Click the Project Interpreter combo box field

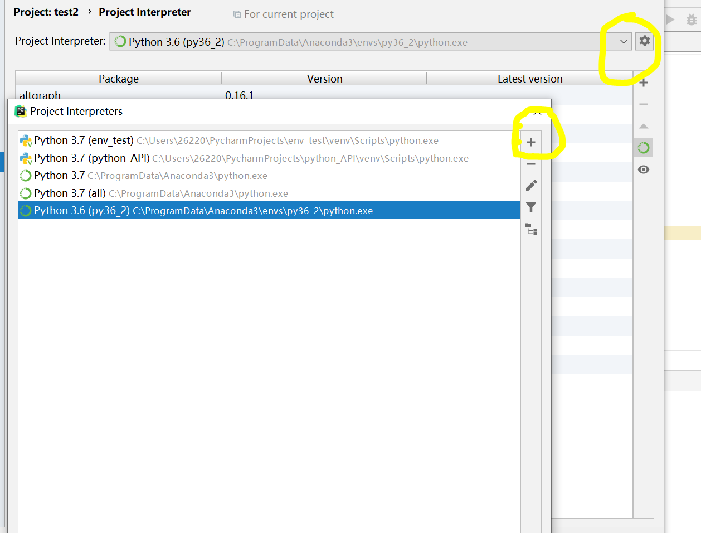[x=371, y=42]
